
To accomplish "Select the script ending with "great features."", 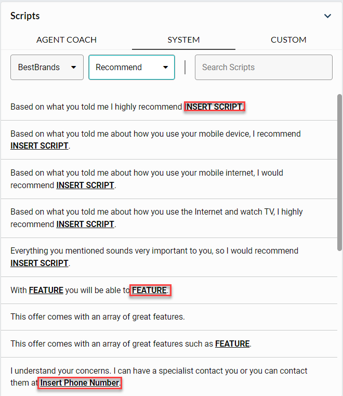I will 98,316.
